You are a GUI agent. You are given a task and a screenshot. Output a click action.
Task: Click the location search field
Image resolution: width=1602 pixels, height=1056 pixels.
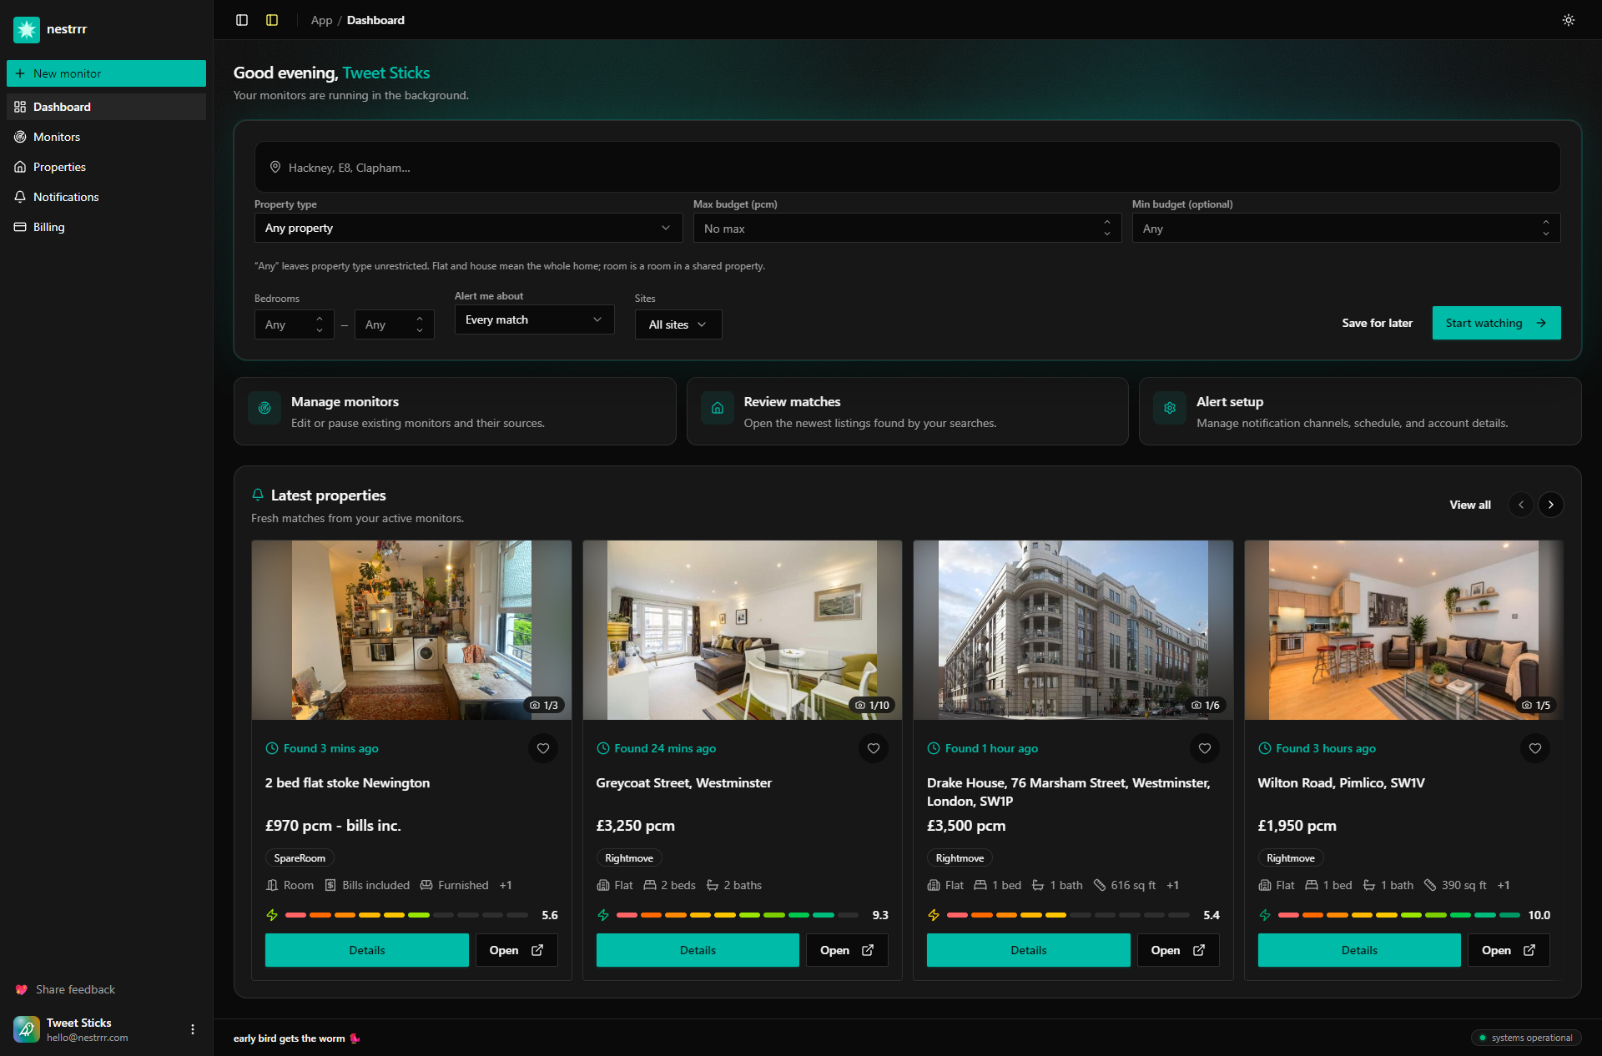[907, 168]
